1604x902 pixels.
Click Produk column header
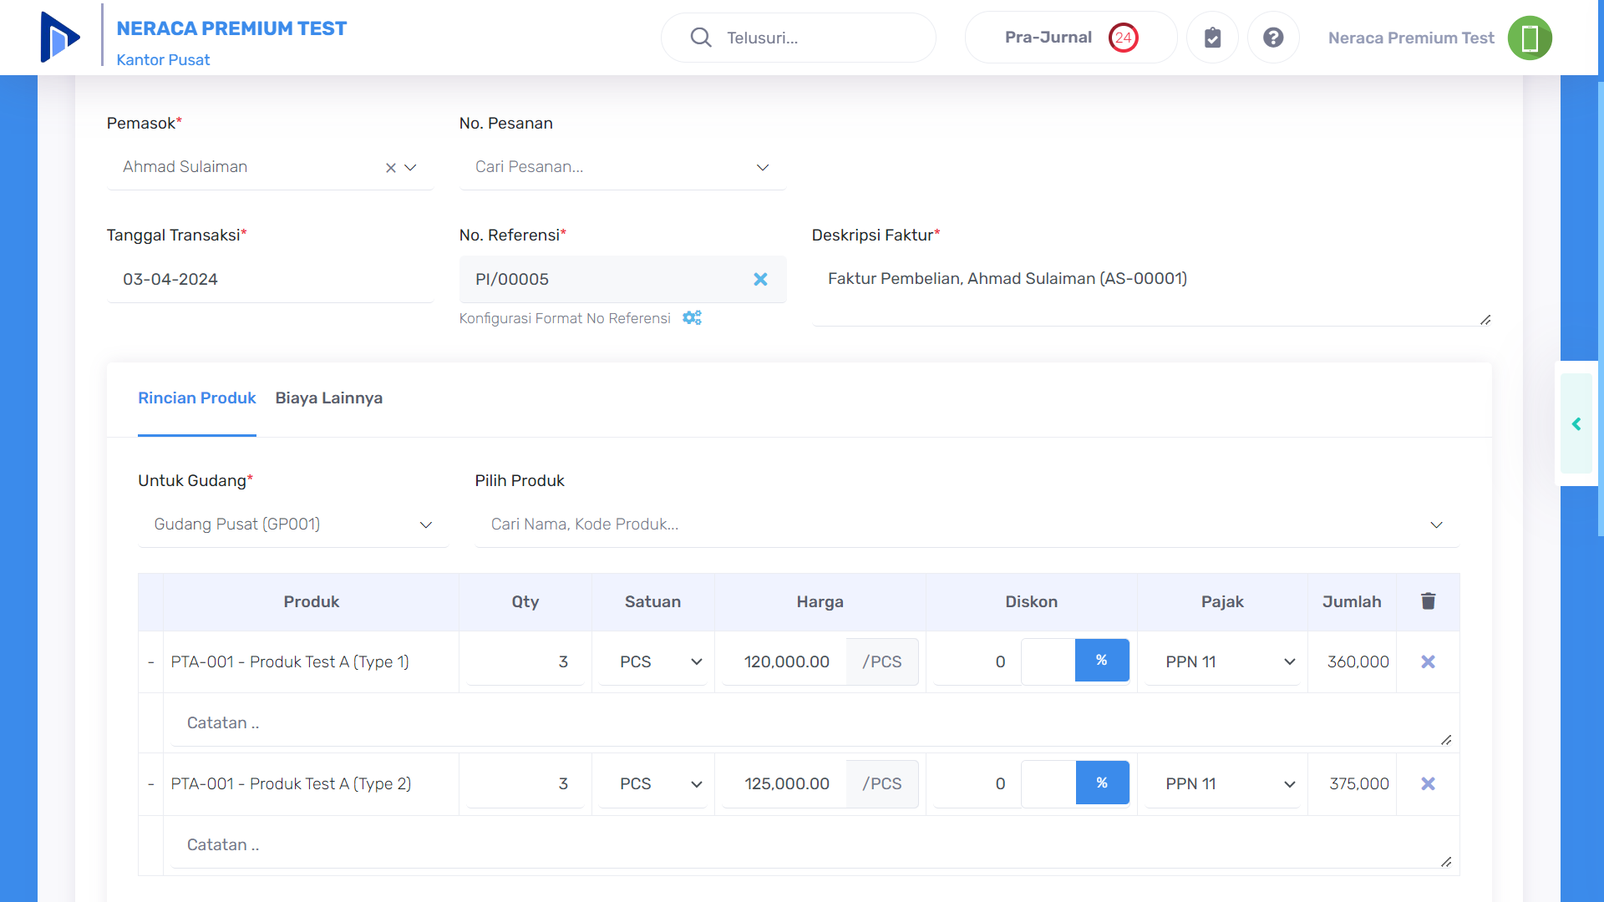point(312,601)
